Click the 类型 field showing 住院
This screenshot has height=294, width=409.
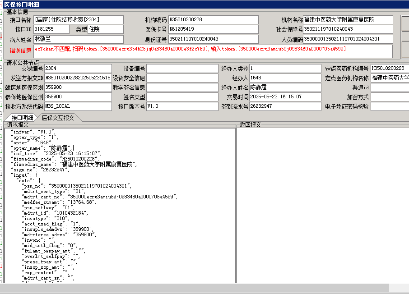click(106, 29)
